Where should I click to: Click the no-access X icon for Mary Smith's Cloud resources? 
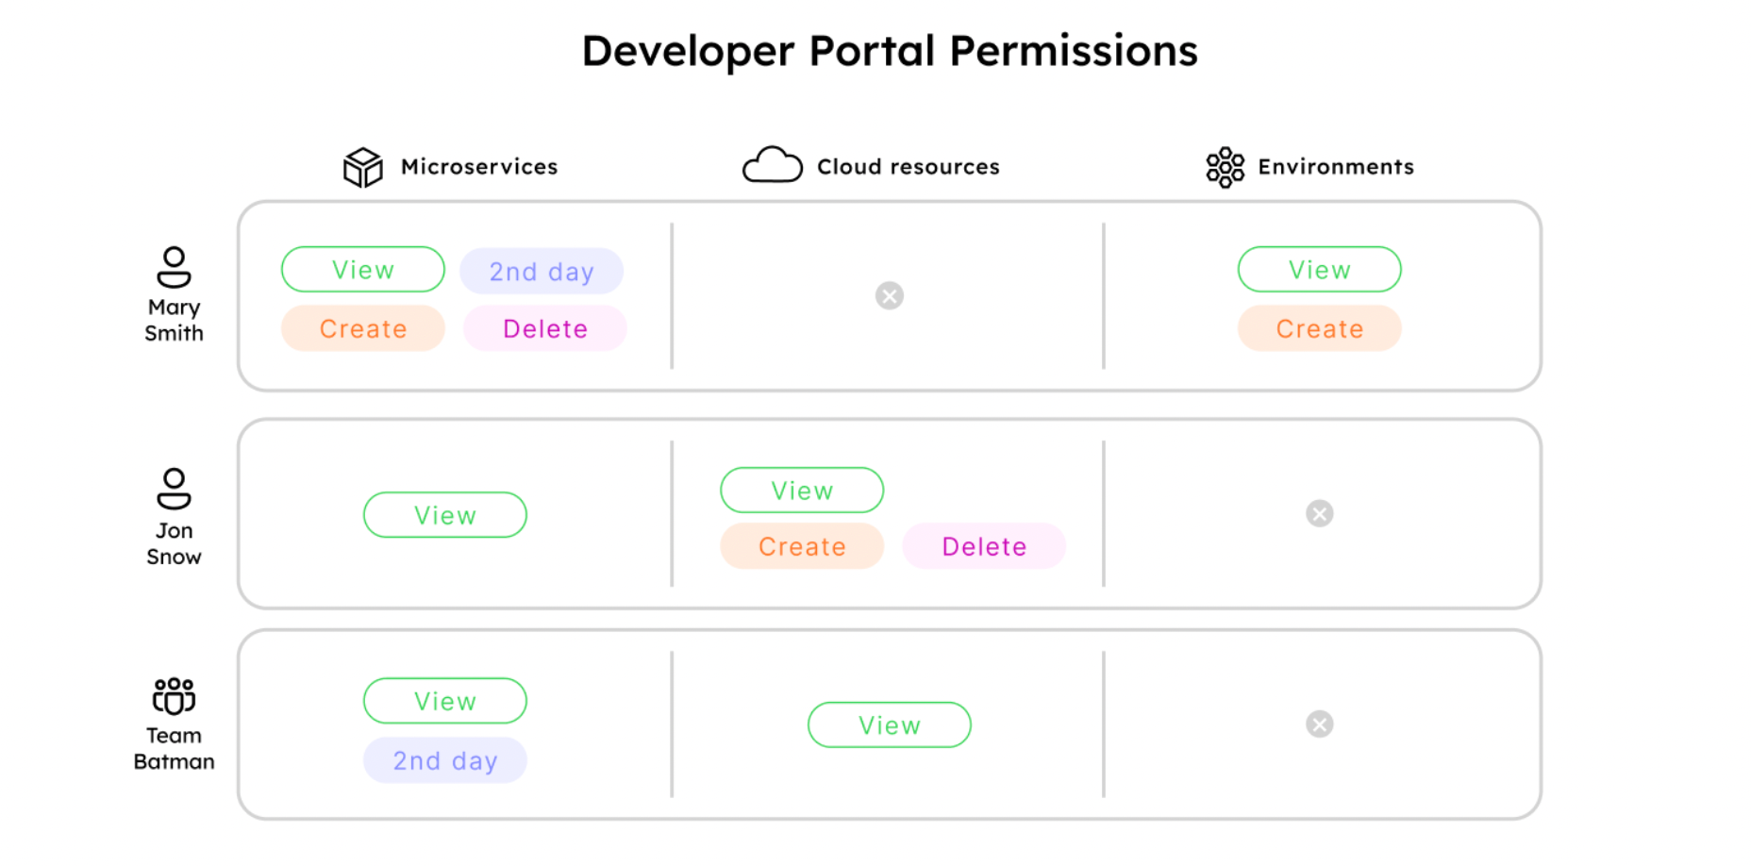(890, 296)
